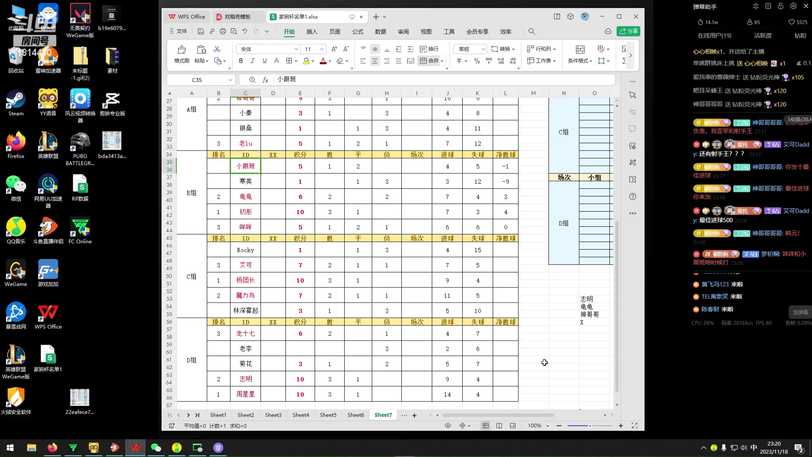The width and height of the screenshot is (812, 457).
Task: Toggle Bold formatting
Action: (241, 61)
